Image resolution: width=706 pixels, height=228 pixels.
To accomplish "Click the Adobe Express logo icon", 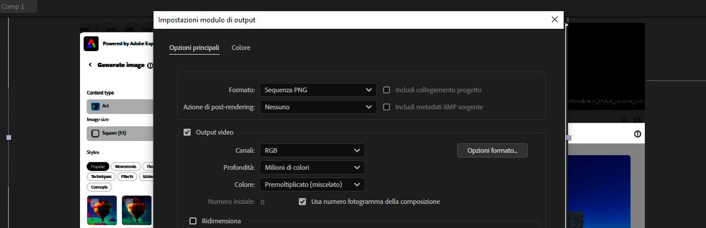I will click(91, 43).
